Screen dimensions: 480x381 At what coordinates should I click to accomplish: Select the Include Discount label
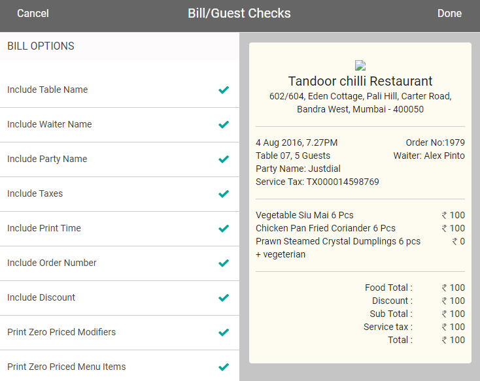[x=41, y=297]
